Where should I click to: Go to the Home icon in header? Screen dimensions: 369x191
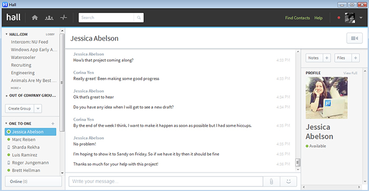point(35,17)
